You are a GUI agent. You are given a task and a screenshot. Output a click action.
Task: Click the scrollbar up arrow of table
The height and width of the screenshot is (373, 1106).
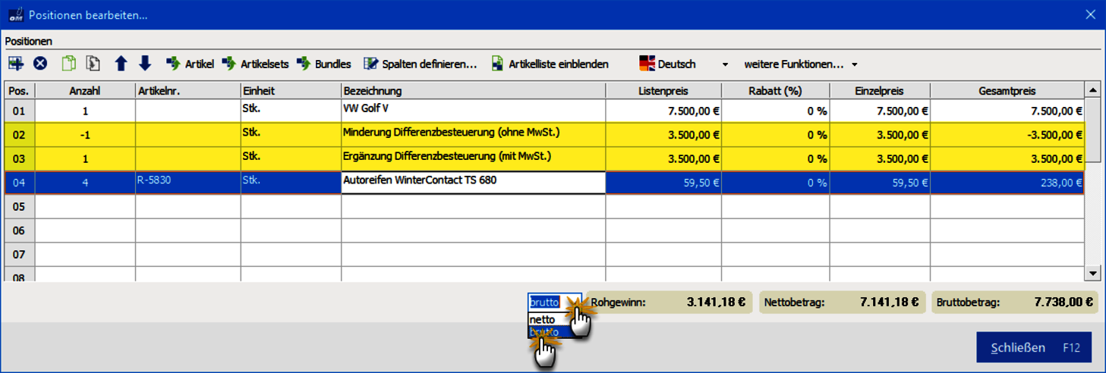tap(1093, 90)
